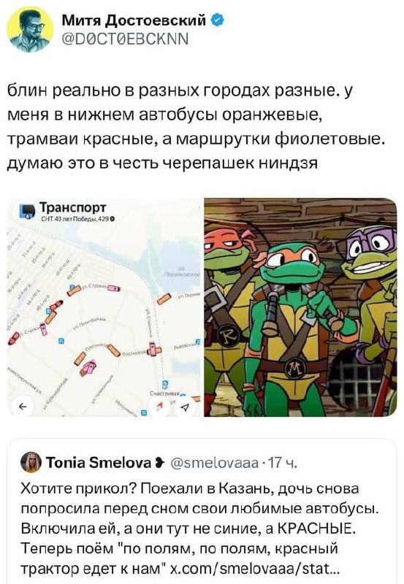This screenshot has width=404, height=584.
Task: Tap the orange bus marker near ул. Строкина
Action: (75, 290)
